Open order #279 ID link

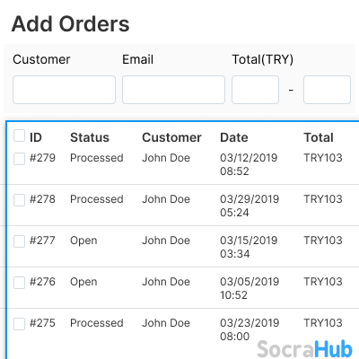(42, 158)
